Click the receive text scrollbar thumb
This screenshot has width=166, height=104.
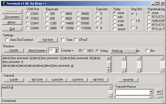point(108,65)
